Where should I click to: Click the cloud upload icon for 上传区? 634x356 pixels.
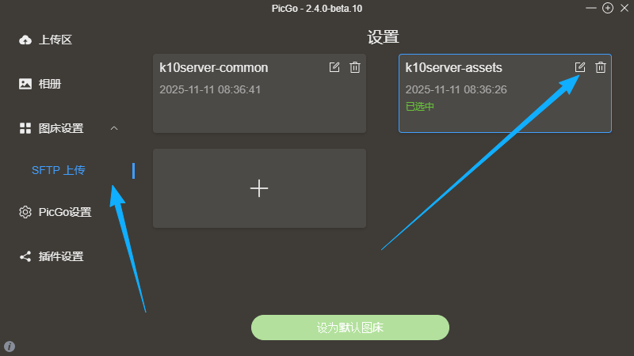[x=25, y=40]
